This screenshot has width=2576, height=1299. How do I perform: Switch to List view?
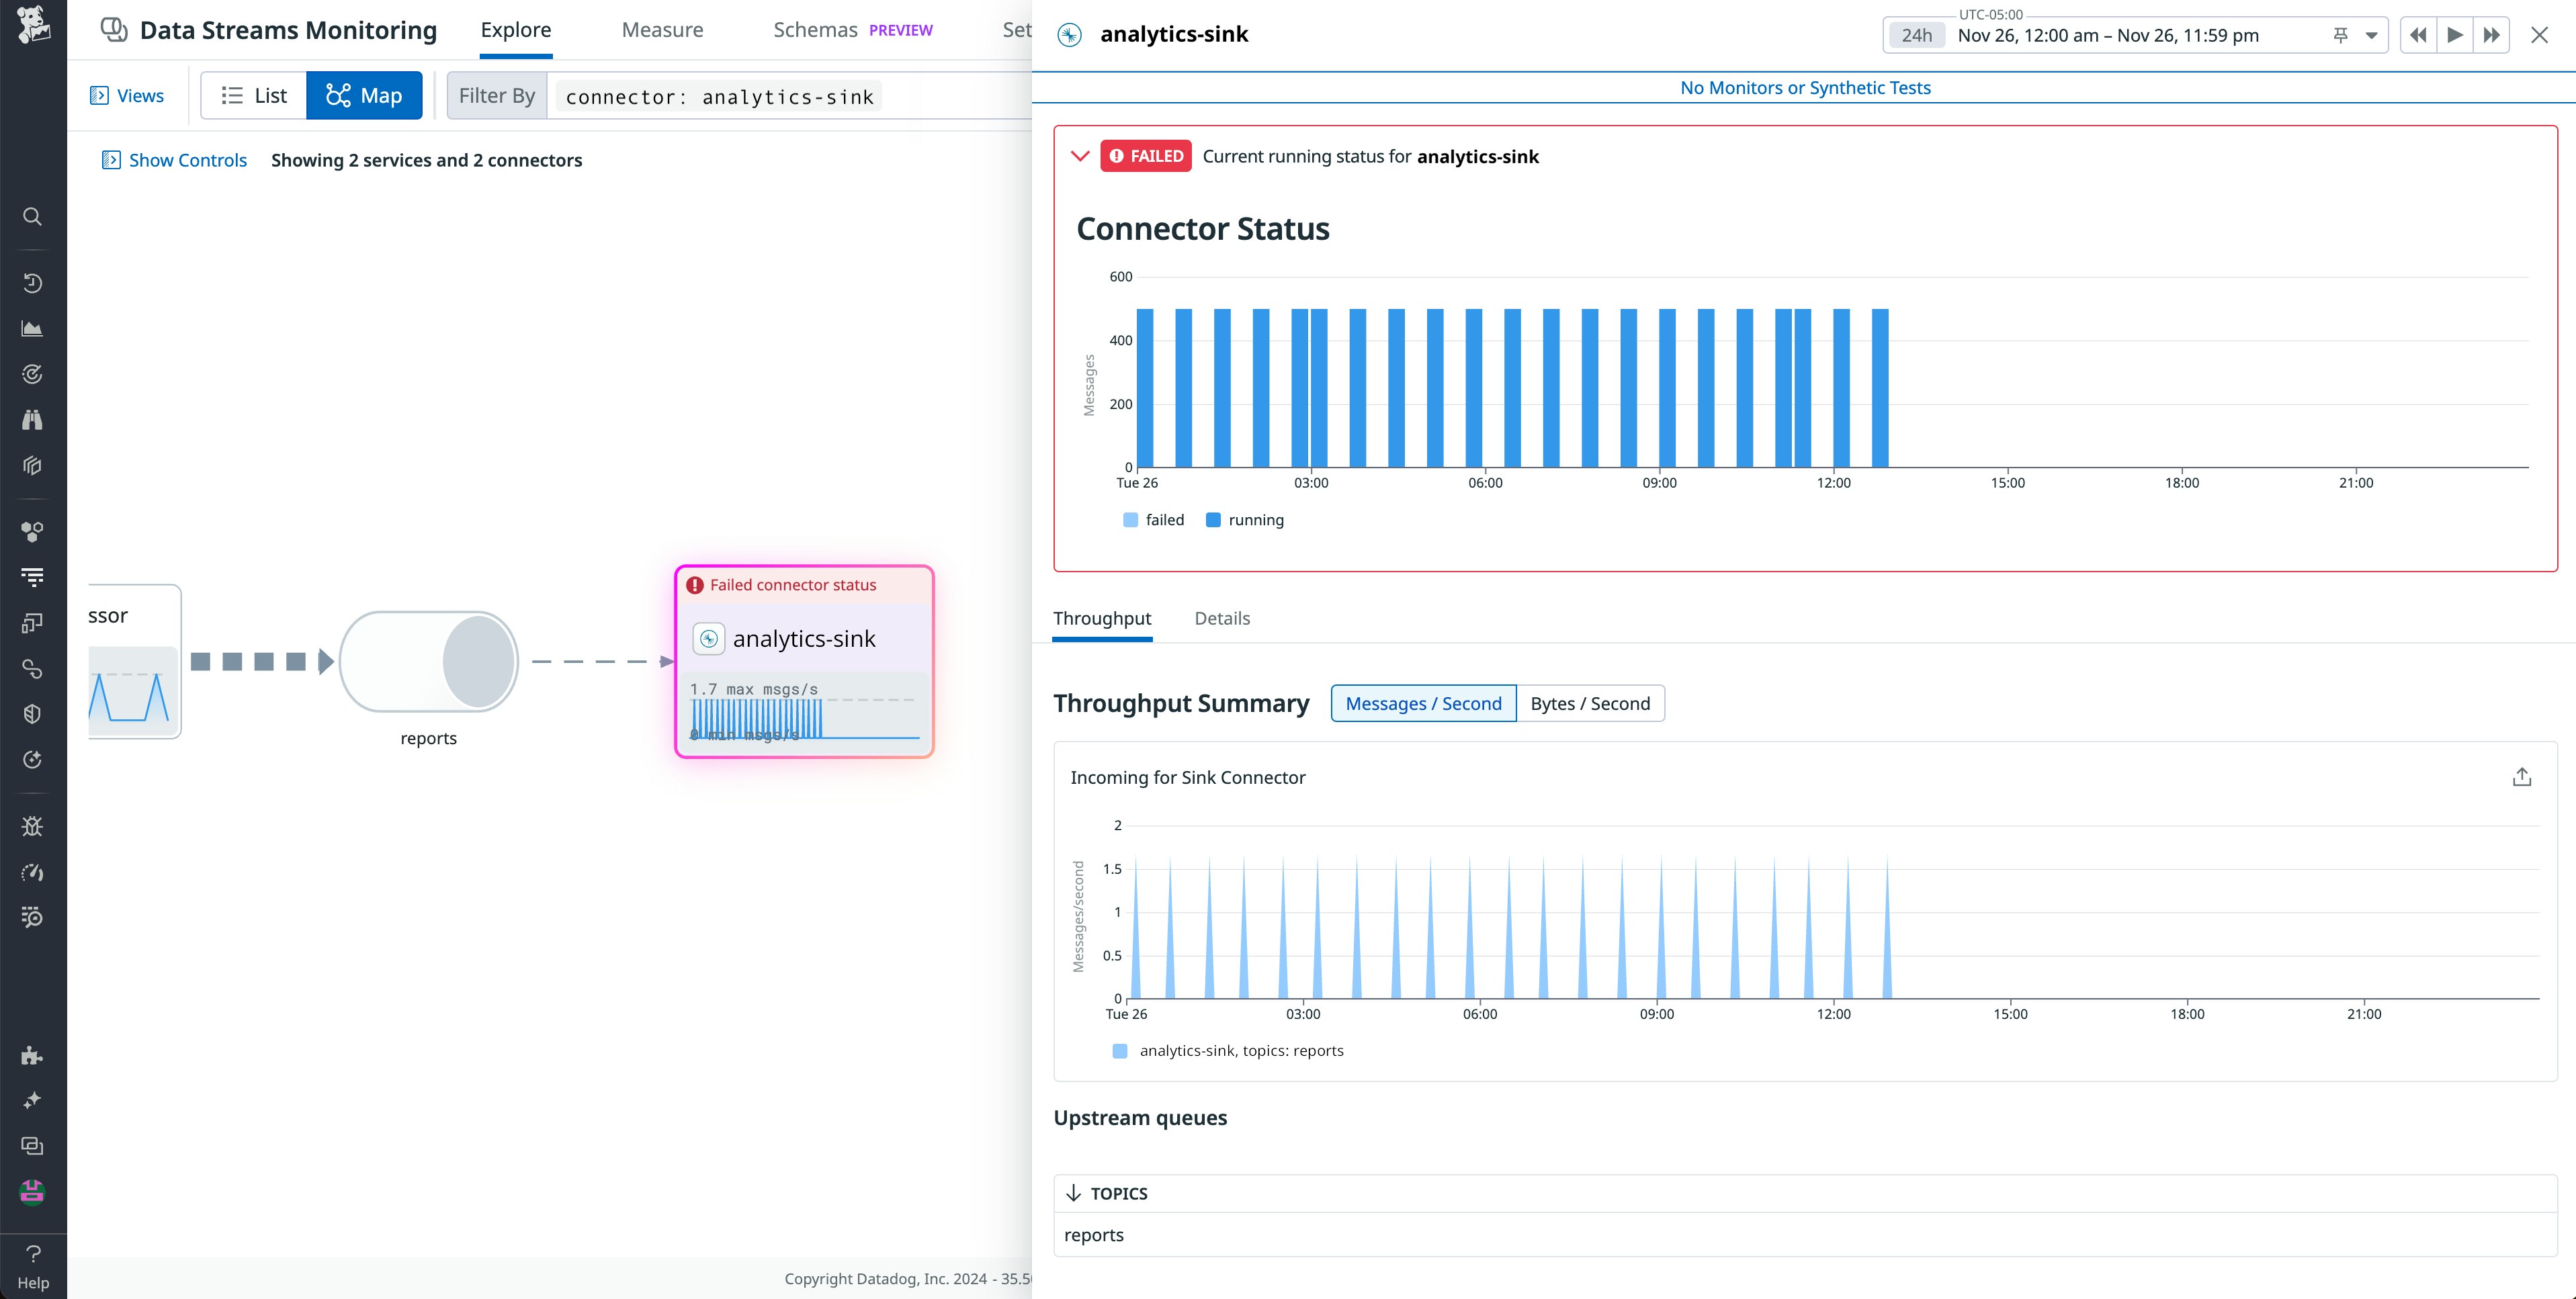254,96
